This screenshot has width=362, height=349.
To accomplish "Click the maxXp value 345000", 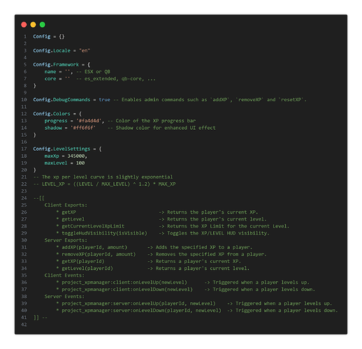I will (76, 156).
